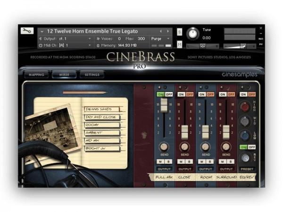The width and height of the screenshot is (283, 212).
Task: Click the gray Mid EQ knob
Action: point(245,121)
